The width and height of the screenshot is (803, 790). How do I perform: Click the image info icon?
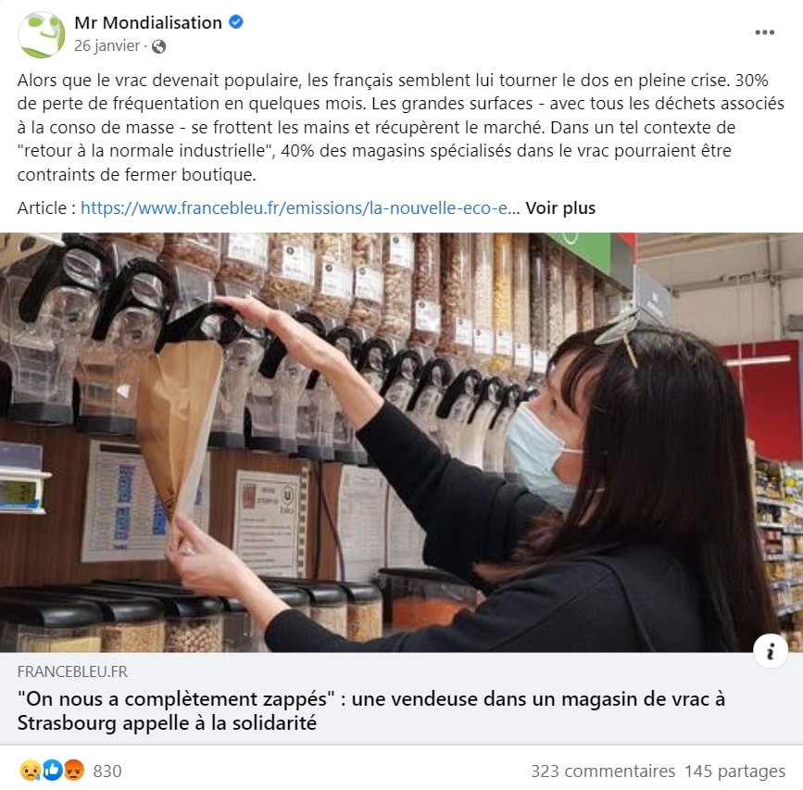(771, 651)
